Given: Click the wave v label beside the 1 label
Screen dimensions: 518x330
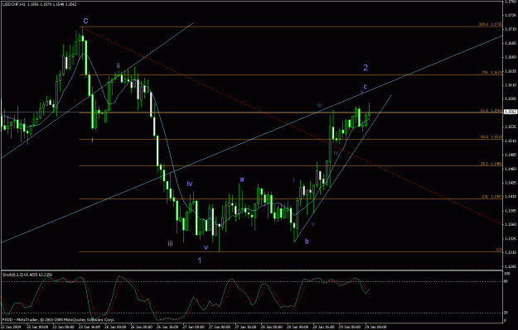Looking at the screenshot, I should (206, 247).
